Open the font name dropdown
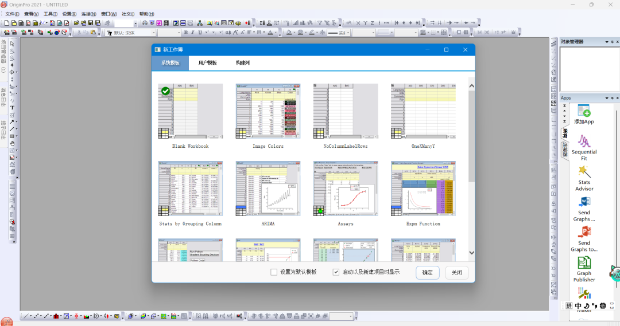 coord(153,33)
